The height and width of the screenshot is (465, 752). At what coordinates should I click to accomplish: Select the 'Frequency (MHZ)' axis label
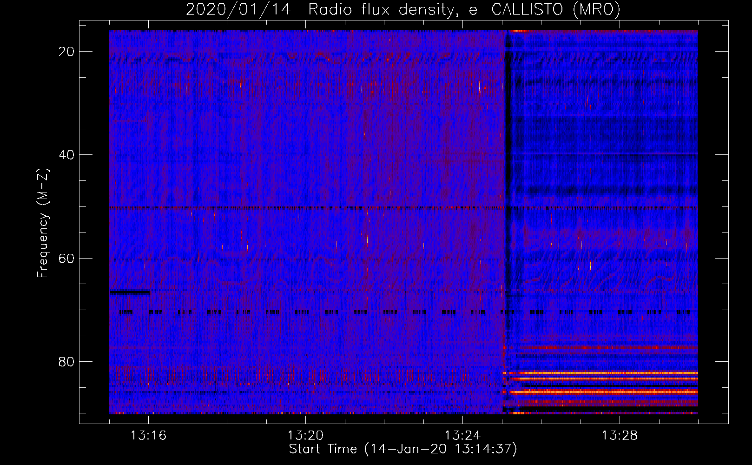[x=43, y=223]
